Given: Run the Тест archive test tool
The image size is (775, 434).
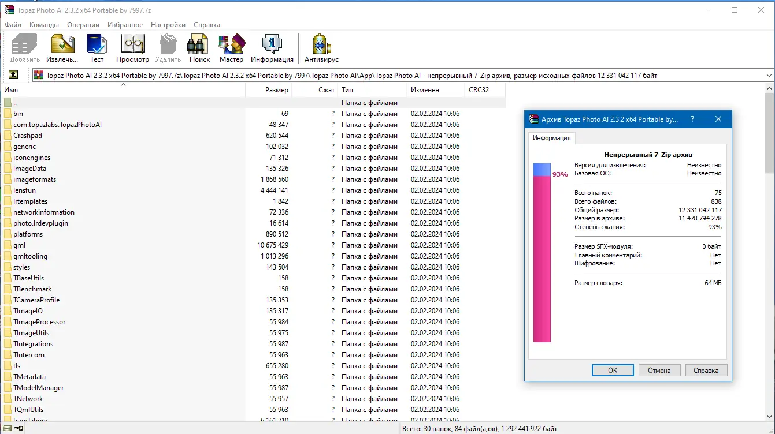Looking at the screenshot, I should [97, 44].
